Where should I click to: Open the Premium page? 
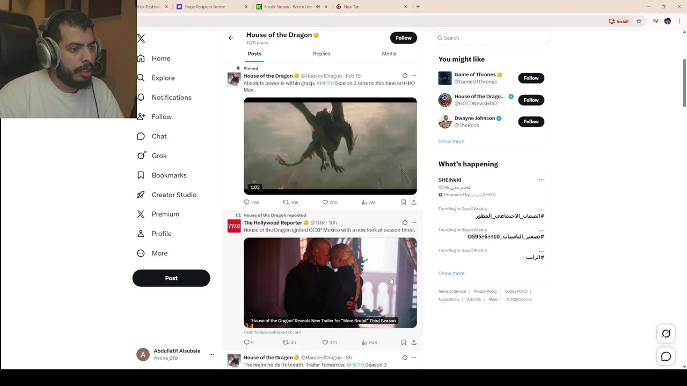(158, 214)
